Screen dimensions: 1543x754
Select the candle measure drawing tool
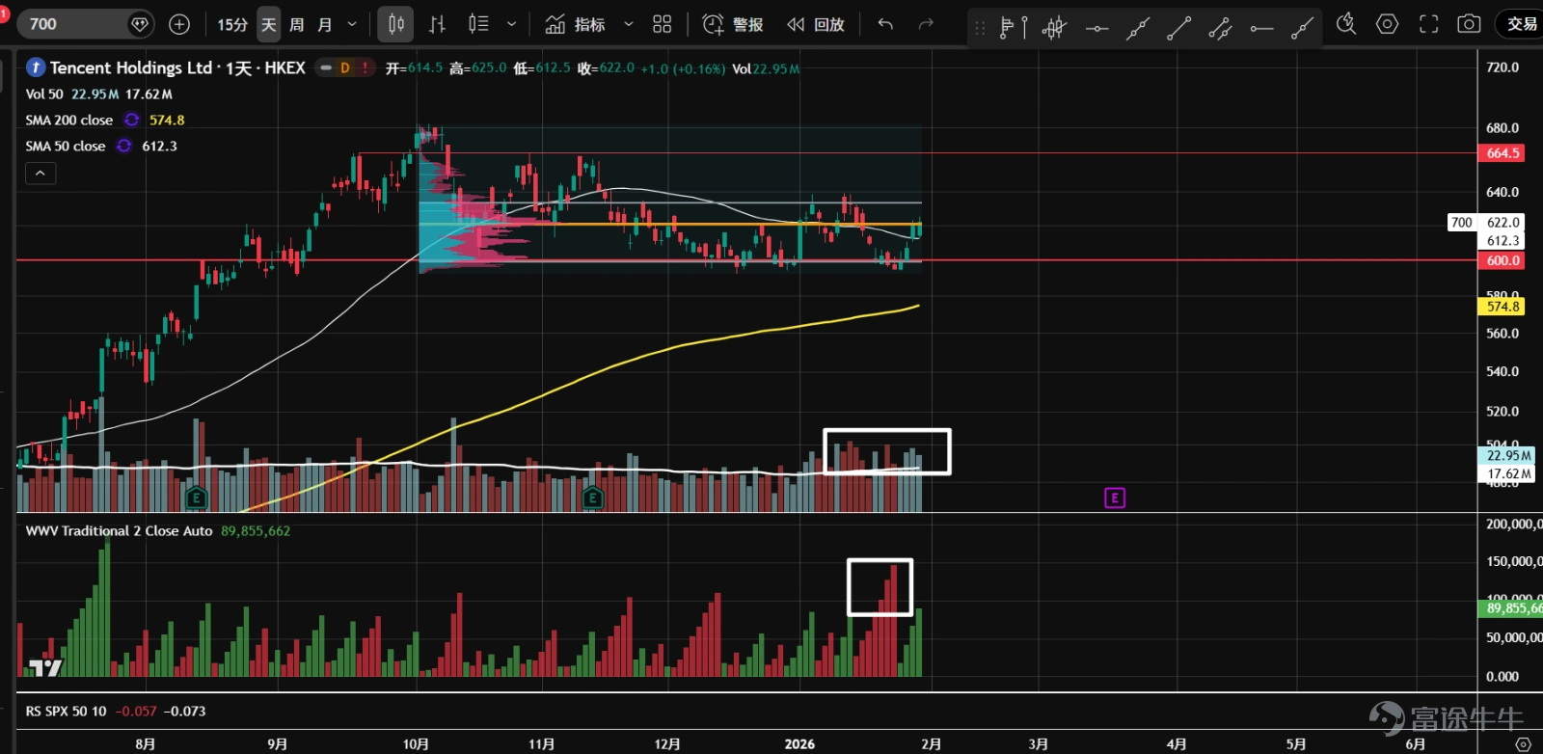click(1054, 27)
